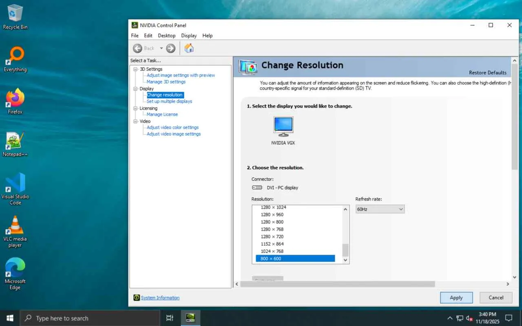Open Adjust image settings with preview
Screen dimensions: 522x326
tap(181, 75)
